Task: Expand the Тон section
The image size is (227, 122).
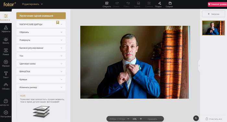Action: click(41, 56)
